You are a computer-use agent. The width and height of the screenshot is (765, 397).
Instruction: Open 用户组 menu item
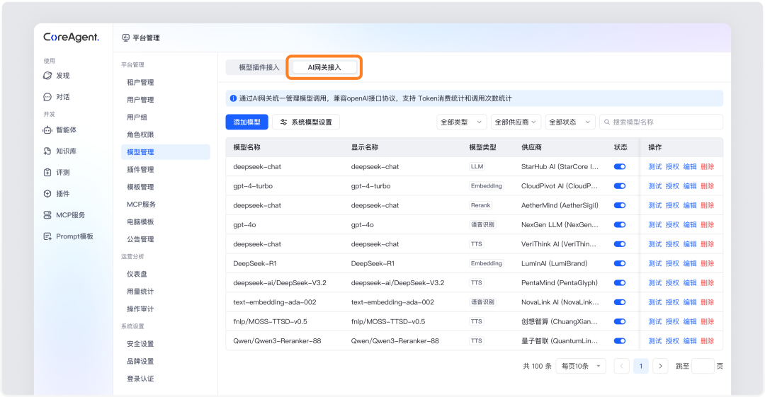point(137,117)
